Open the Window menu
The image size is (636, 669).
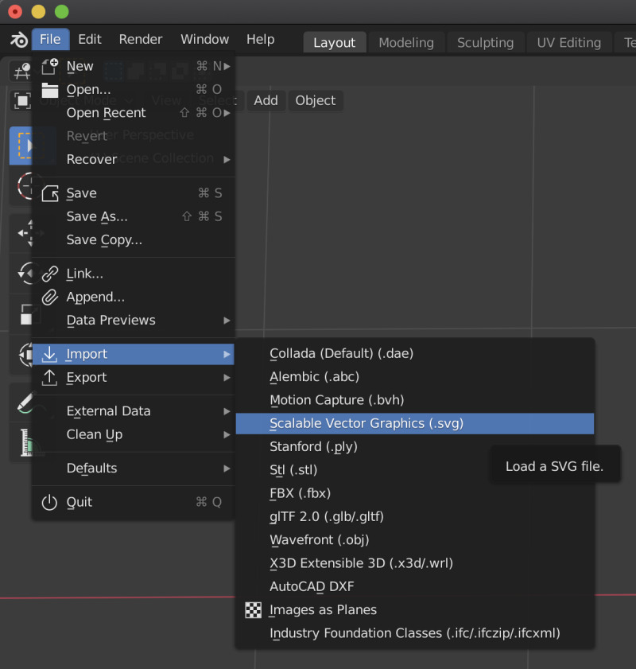[204, 39]
